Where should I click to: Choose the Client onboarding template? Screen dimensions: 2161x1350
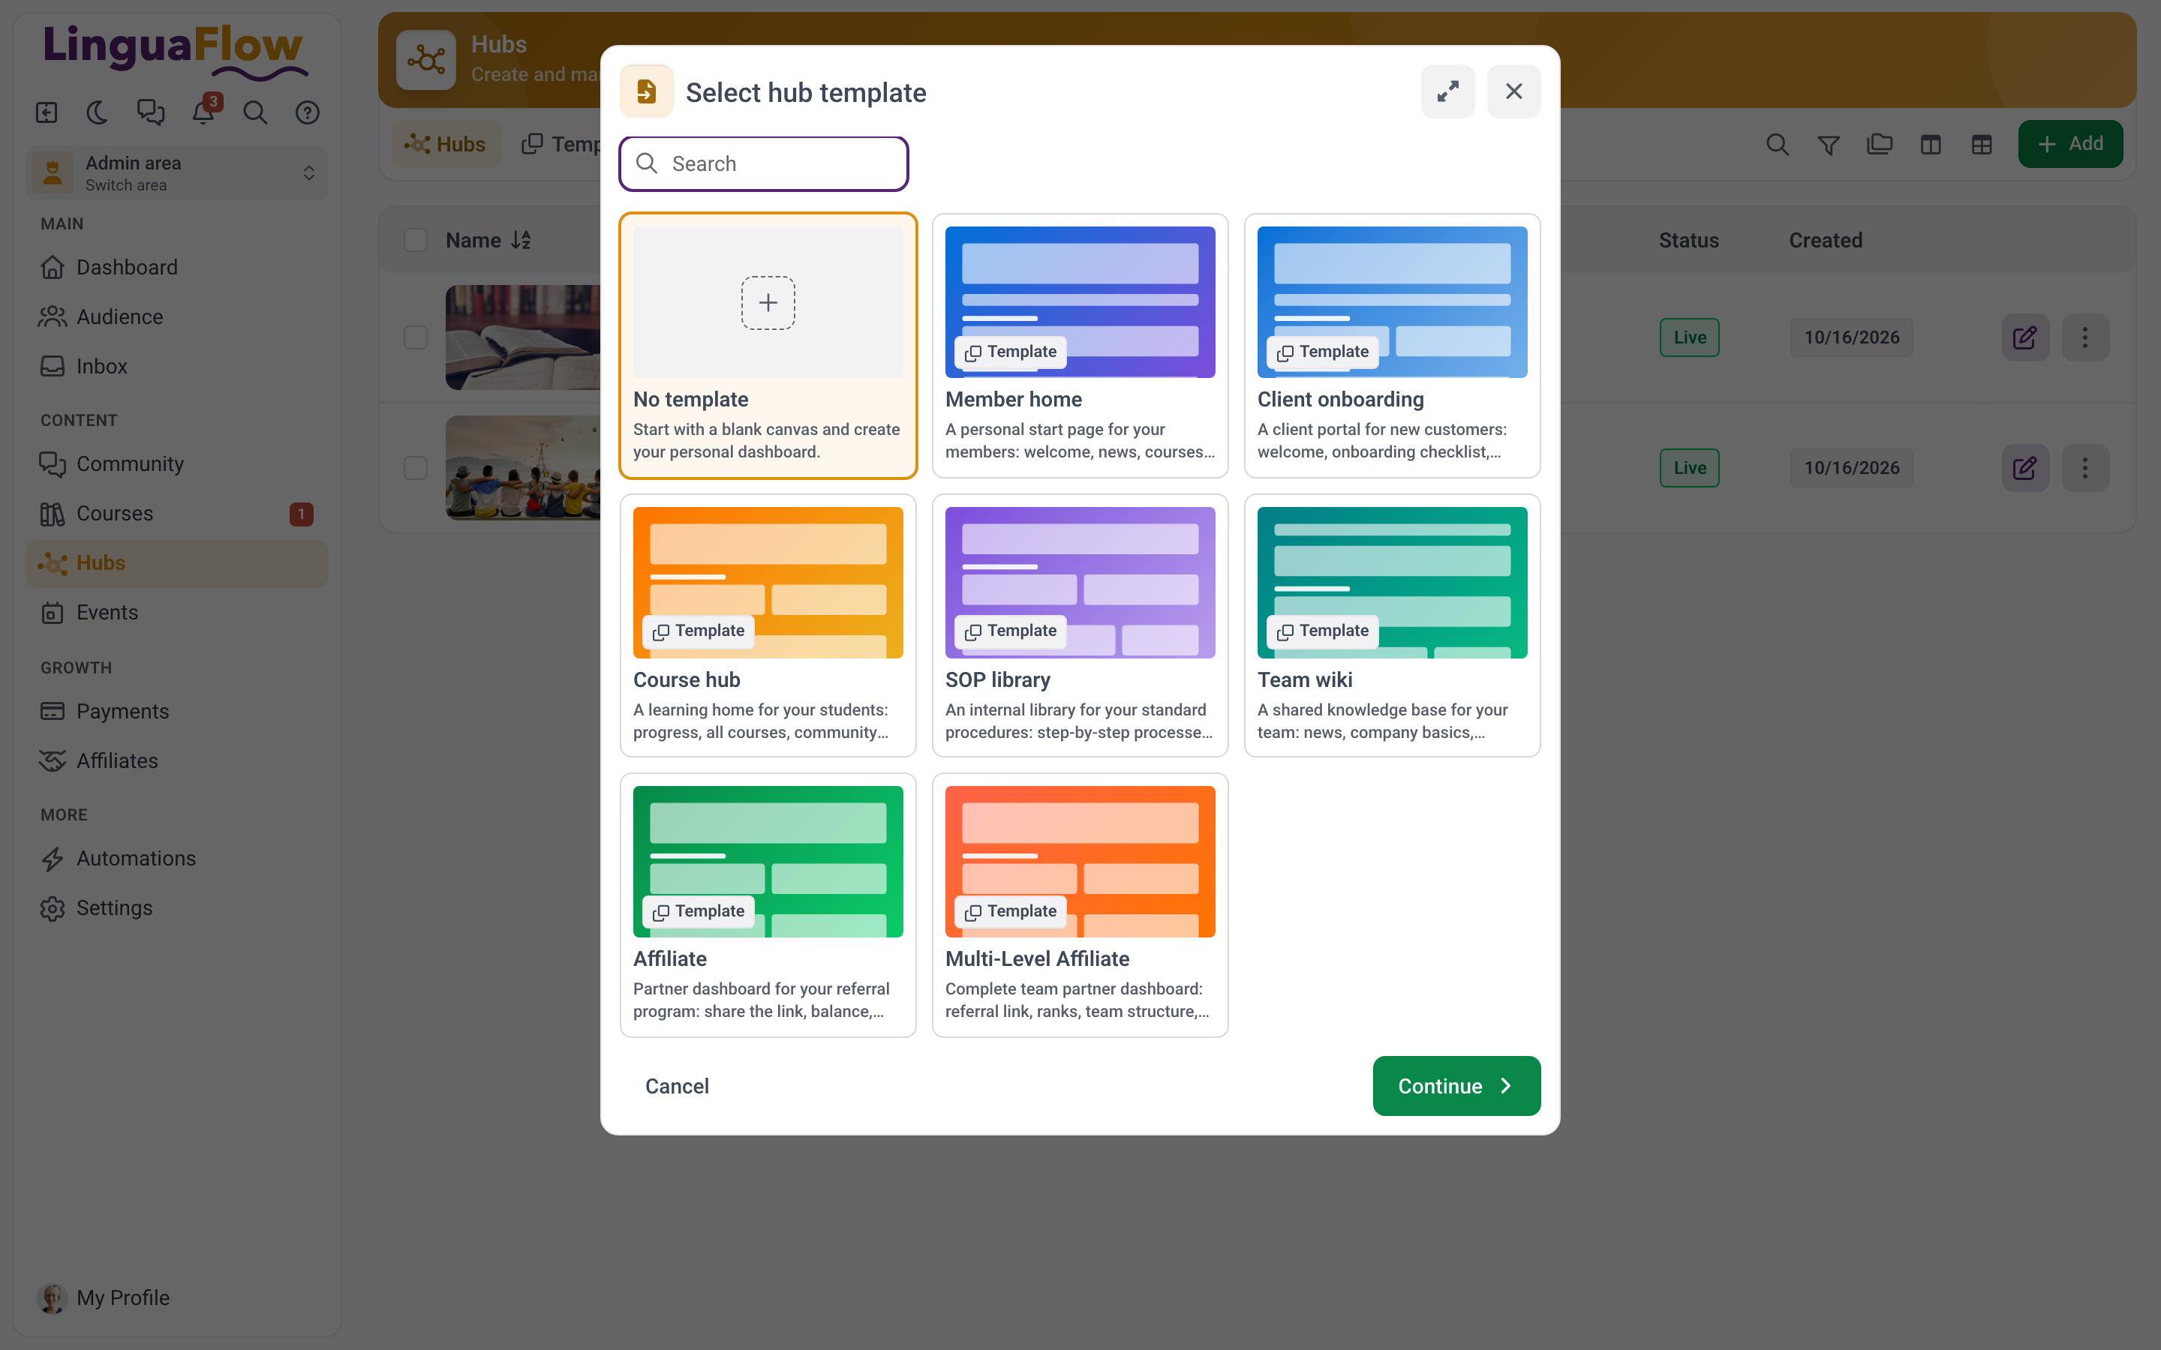click(x=1391, y=346)
